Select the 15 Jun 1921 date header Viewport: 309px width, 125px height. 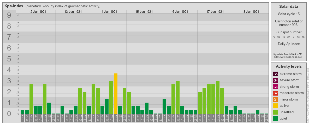pos(144,12)
